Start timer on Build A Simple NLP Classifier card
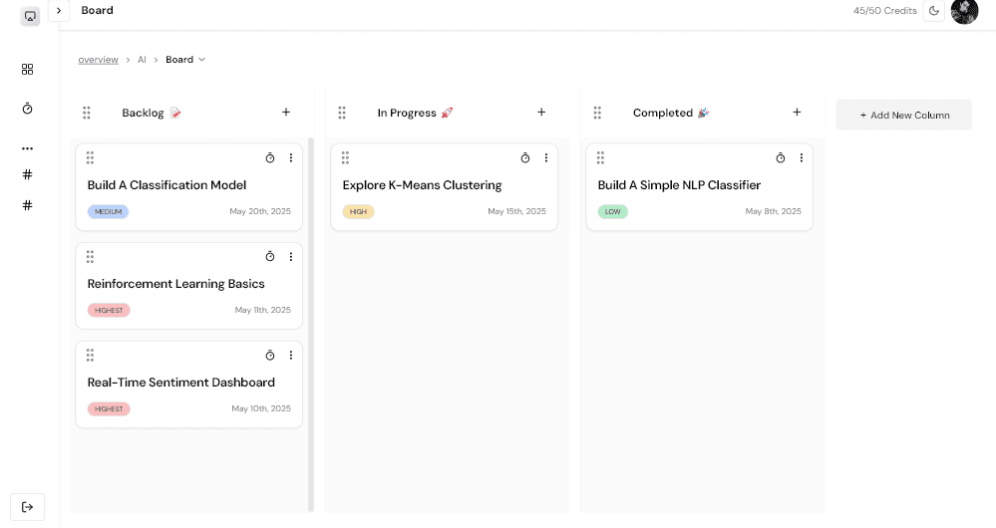Viewport: 996px width, 528px height. click(781, 158)
